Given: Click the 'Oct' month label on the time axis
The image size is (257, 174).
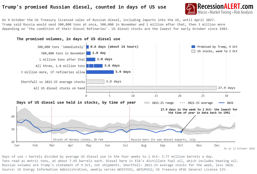Looking at the screenshot, I should (181, 145).
